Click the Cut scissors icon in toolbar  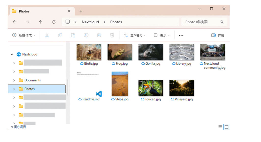(x=47, y=35)
